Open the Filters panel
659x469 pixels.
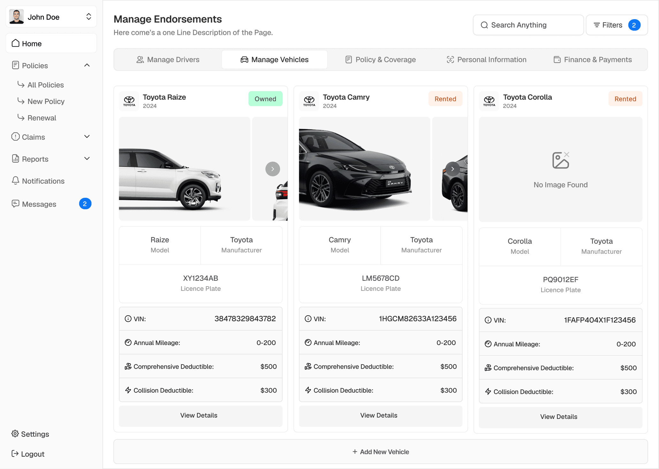[x=617, y=25]
